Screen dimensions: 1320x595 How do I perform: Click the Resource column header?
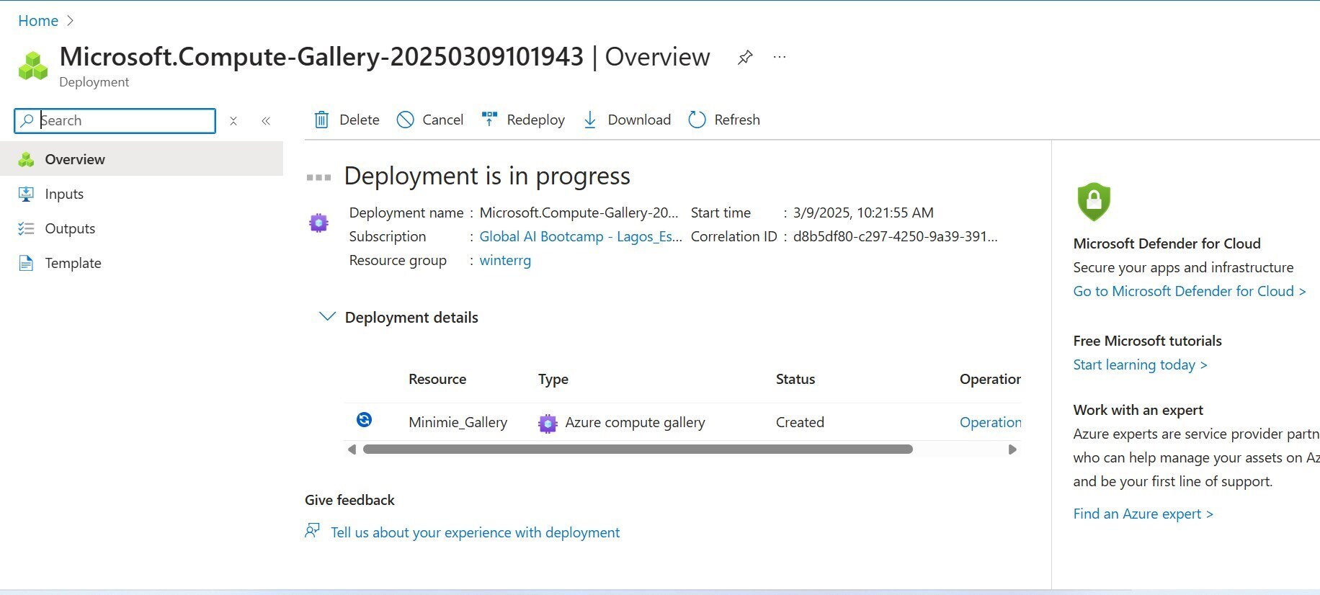click(x=437, y=379)
